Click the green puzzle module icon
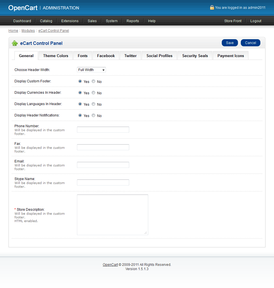This screenshot has width=274, height=288. pos(15,43)
